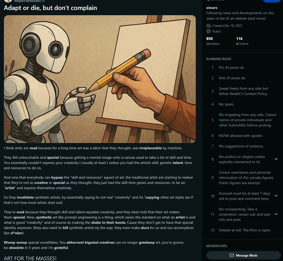Open the RespectTechnical9275 author link
283x261 pixels.
[29, 1]
